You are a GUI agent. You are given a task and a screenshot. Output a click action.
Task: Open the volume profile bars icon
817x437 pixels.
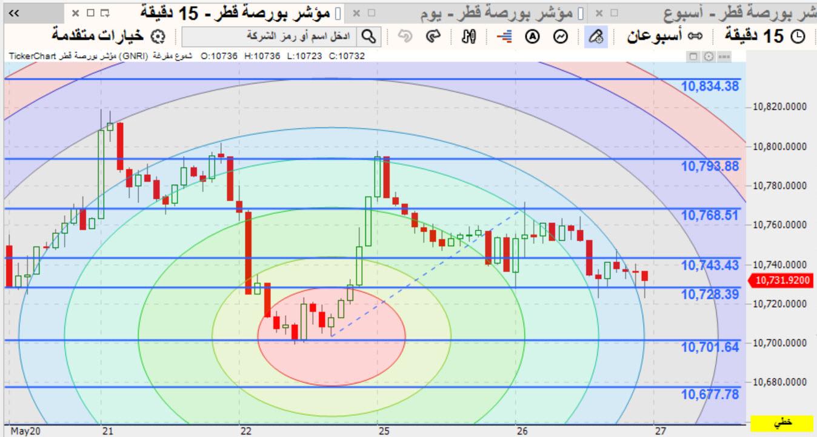click(x=504, y=36)
